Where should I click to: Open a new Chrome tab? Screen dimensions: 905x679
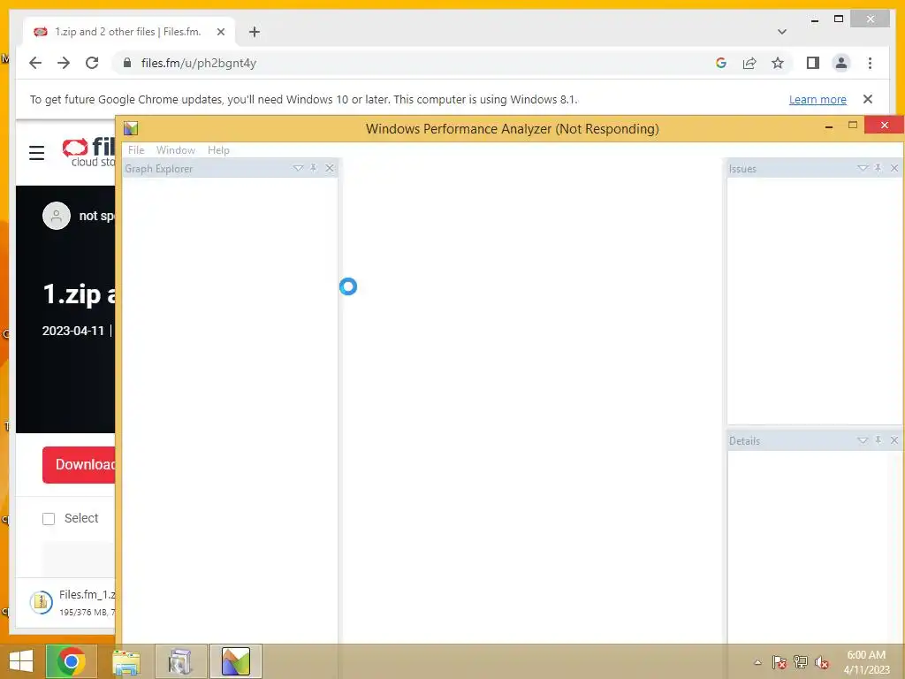pos(255,32)
